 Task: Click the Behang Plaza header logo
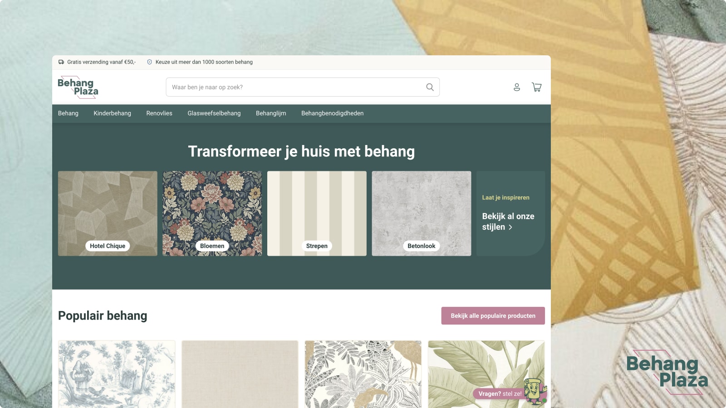coord(78,87)
